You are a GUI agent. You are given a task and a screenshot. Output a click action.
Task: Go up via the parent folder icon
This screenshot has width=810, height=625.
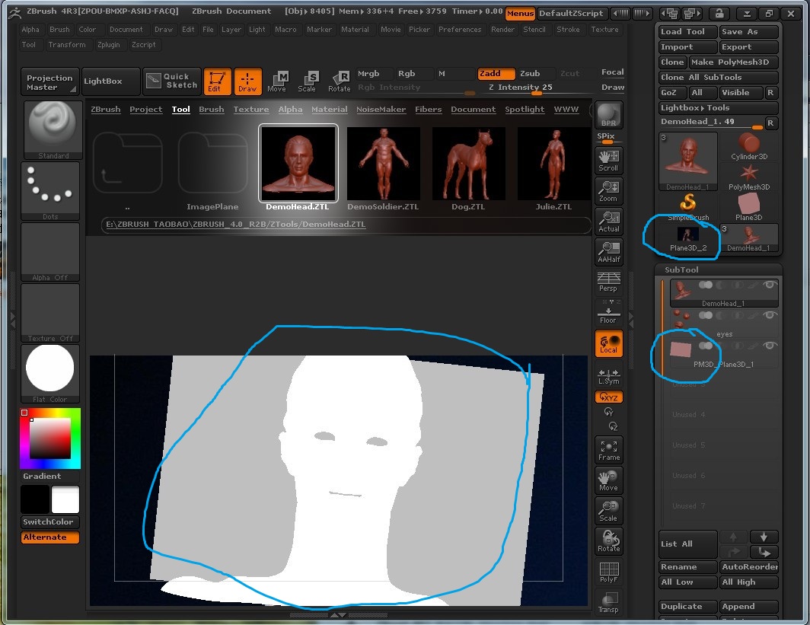(128, 163)
